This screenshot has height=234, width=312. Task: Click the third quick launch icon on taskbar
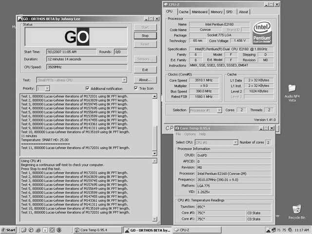coord(38,230)
